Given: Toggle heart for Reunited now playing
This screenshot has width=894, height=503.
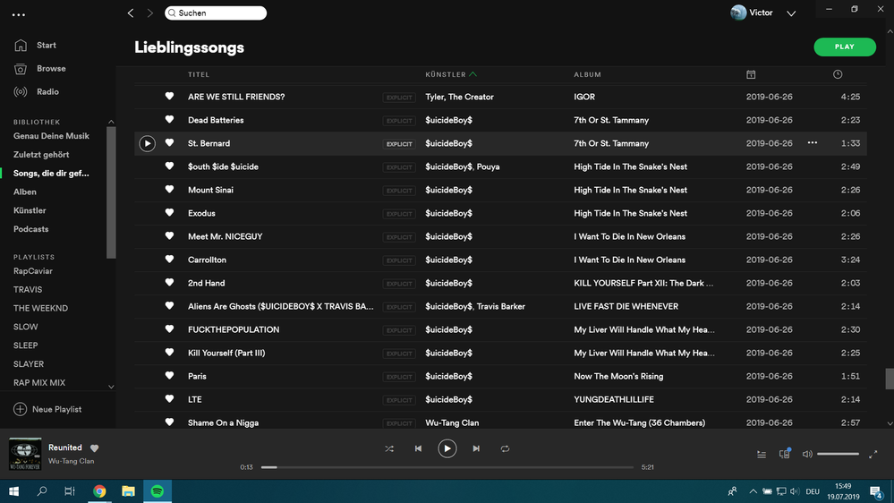Looking at the screenshot, I should pos(95,448).
